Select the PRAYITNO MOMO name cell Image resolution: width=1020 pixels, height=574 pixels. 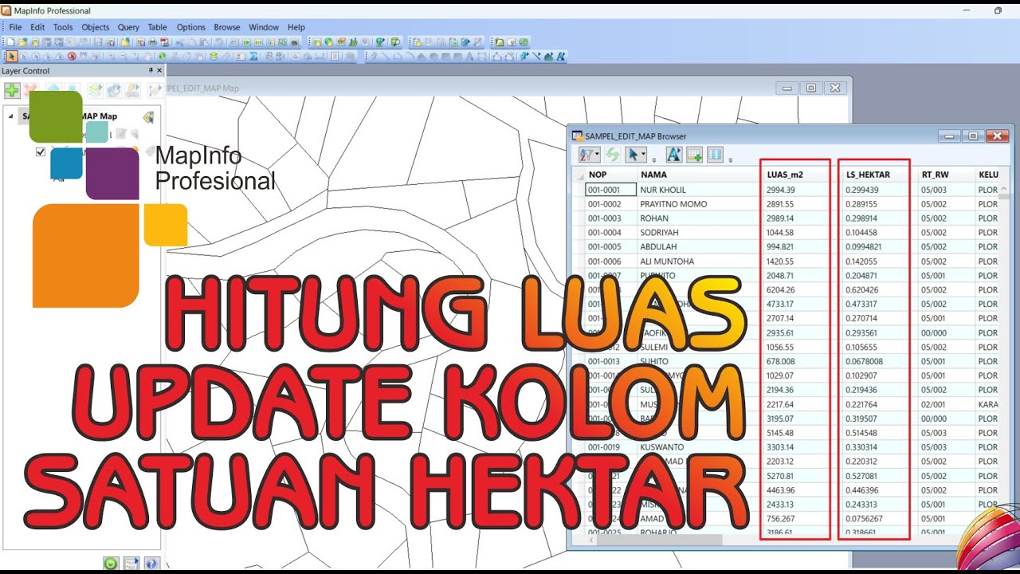coord(673,204)
